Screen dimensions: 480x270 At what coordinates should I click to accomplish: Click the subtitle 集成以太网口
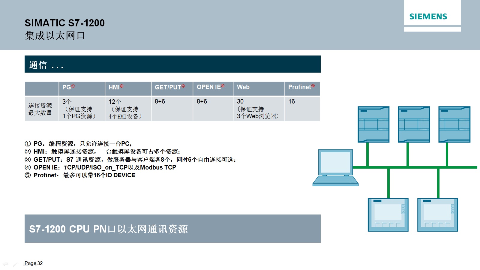tap(55, 36)
